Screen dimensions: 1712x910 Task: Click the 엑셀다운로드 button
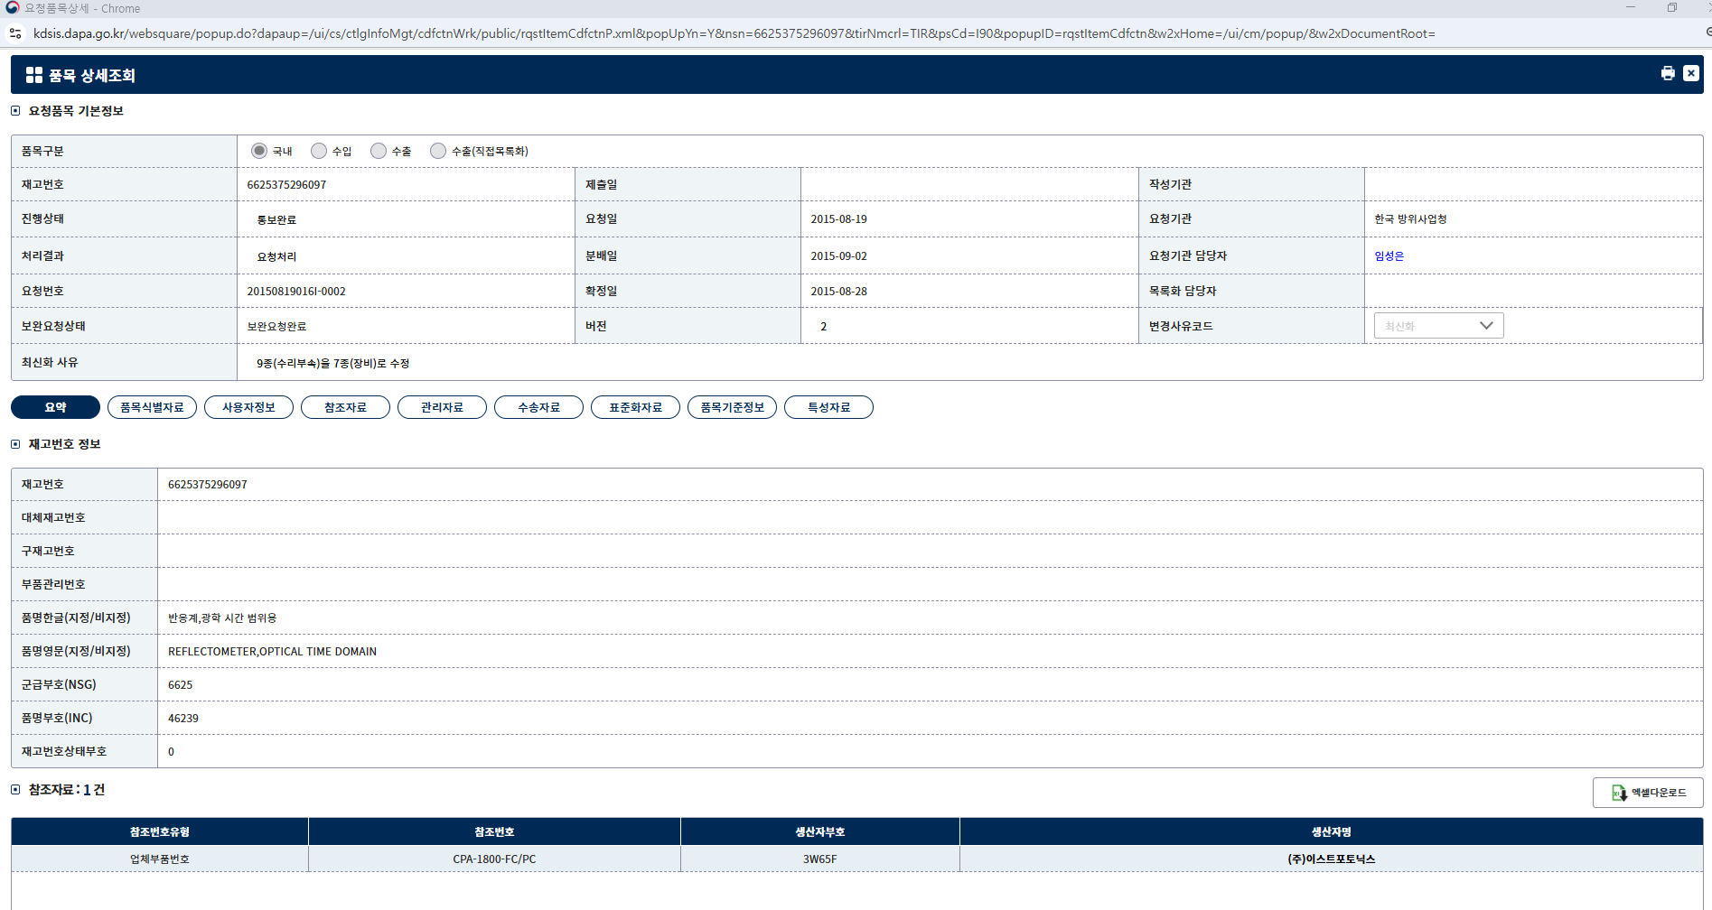[x=1648, y=793]
